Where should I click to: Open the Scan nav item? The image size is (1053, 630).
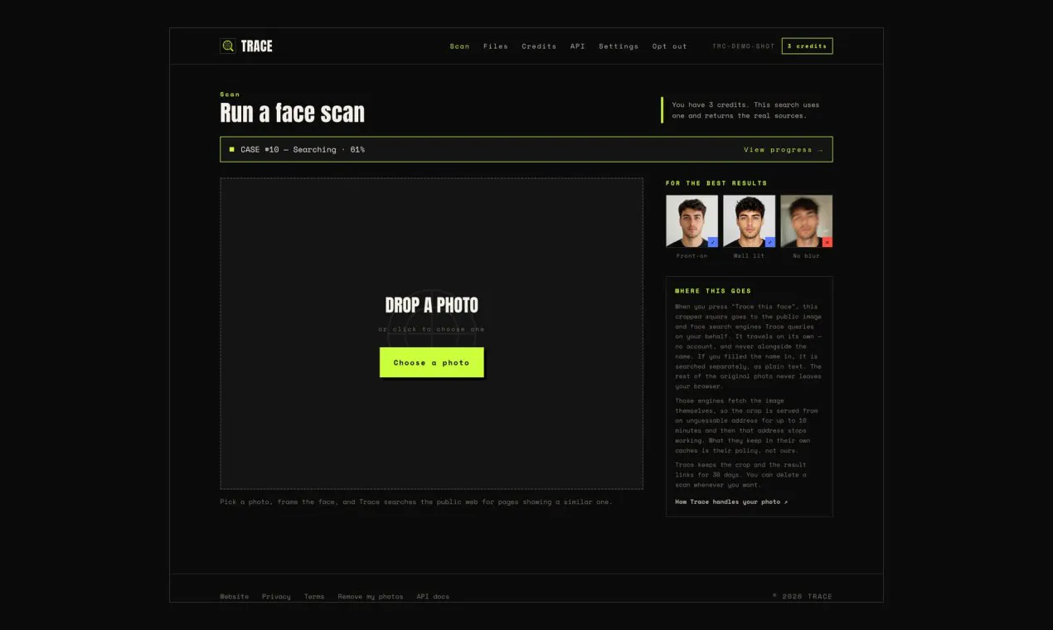pos(459,46)
